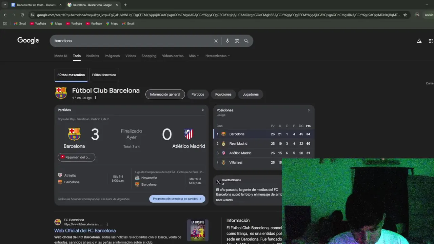Select the Posiciones chip
The width and height of the screenshot is (434, 244).
223,95
